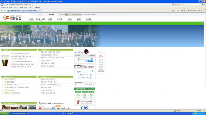Click the blue Bible search button
Screen dimensions: 206x115
point(90,61)
